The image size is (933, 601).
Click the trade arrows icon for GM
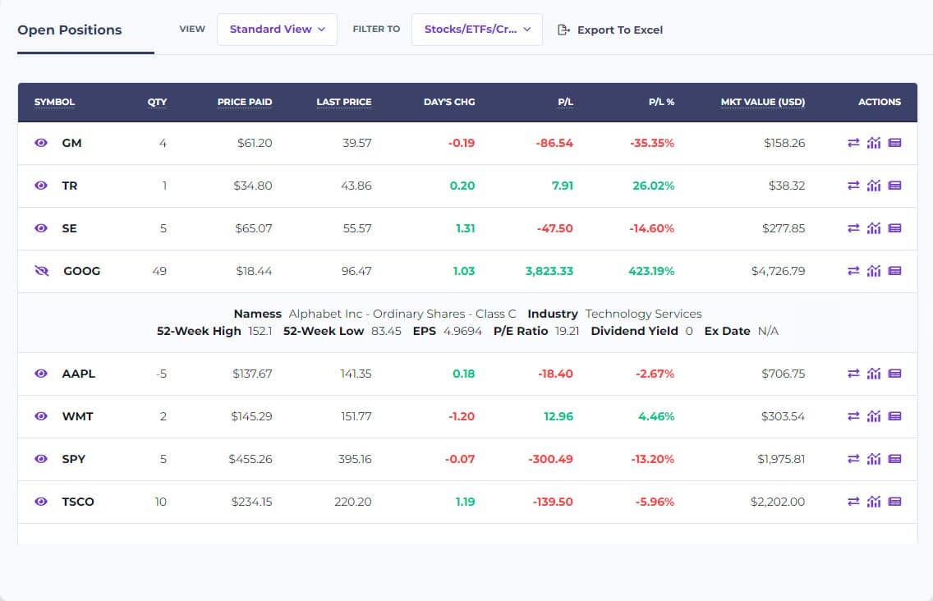pos(853,143)
